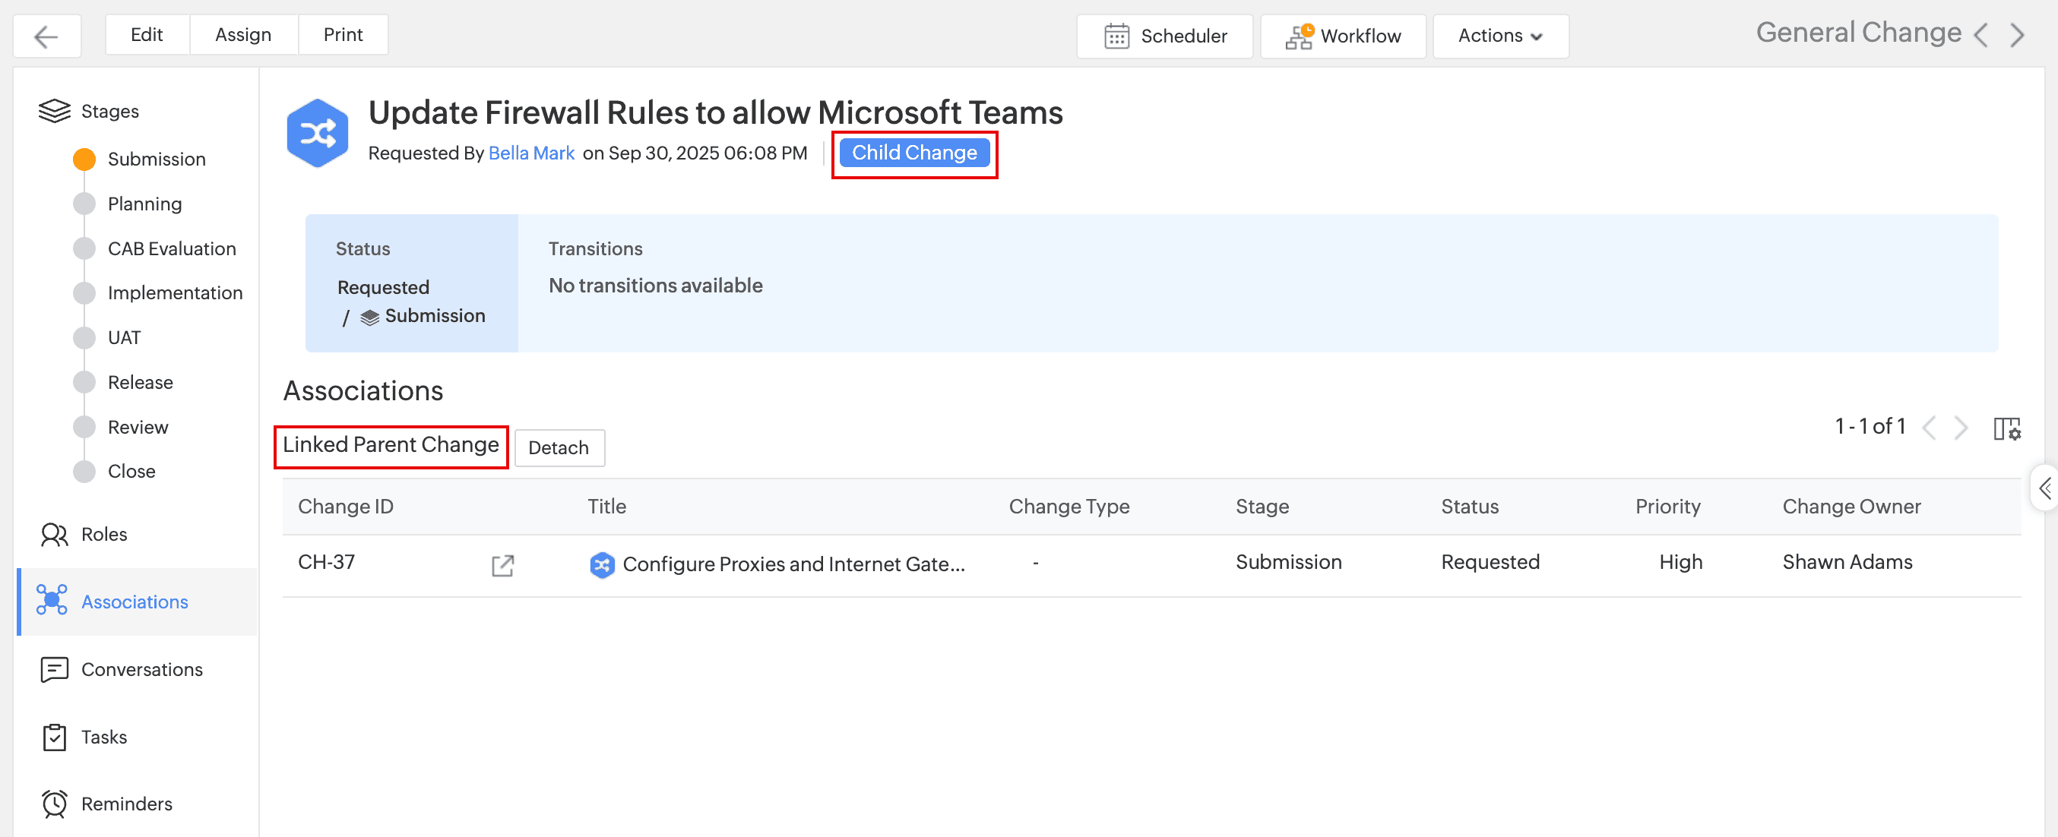Screen dimensions: 2058x837
Task: Go to the next change record
Action: [2017, 35]
